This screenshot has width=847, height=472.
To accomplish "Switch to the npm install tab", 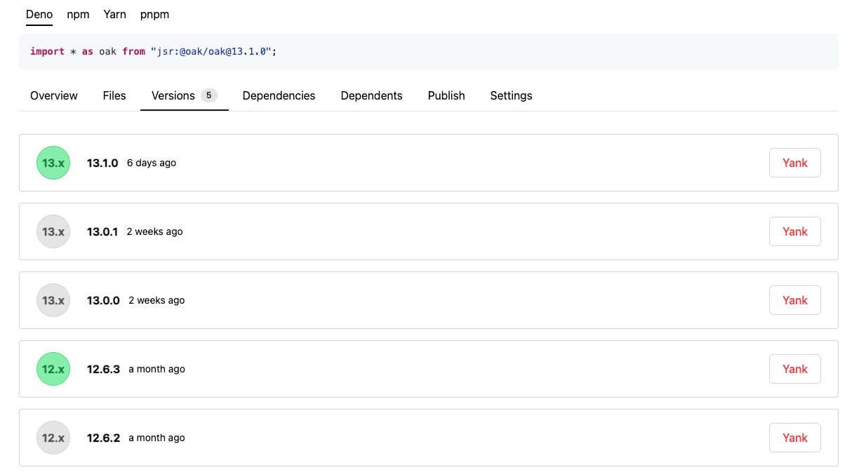I will click(78, 14).
